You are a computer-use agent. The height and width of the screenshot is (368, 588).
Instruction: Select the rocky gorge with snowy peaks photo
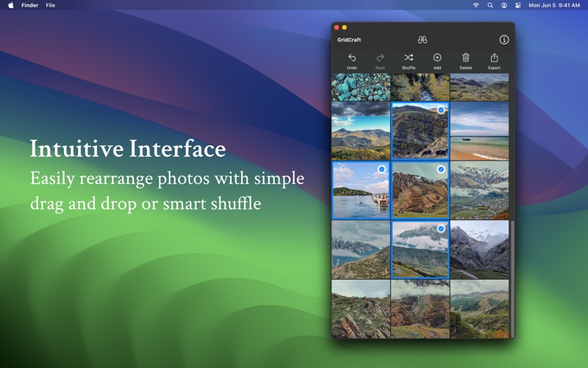[x=479, y=250]
